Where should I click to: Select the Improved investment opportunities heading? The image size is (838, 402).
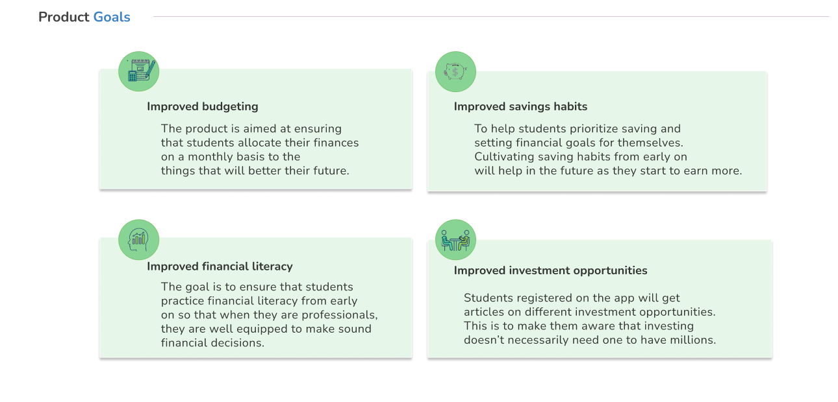pos(550,270)
